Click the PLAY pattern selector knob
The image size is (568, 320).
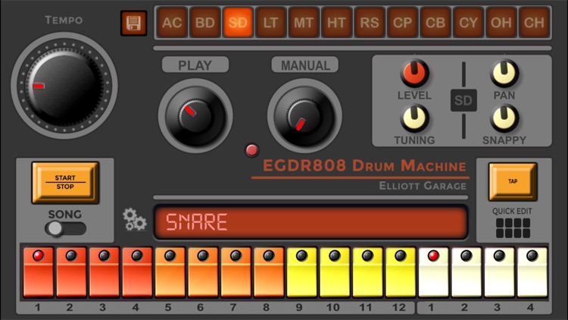tap(195, 116)
